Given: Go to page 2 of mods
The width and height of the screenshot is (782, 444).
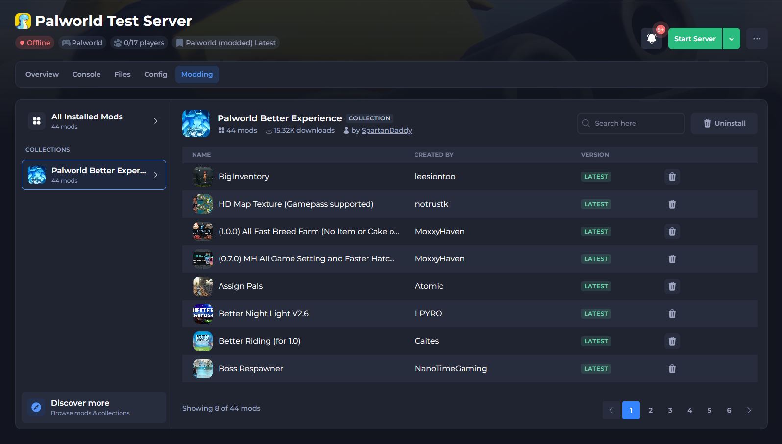Looking at the screenshot, I should pyautogui.click(x=651, y=410).
